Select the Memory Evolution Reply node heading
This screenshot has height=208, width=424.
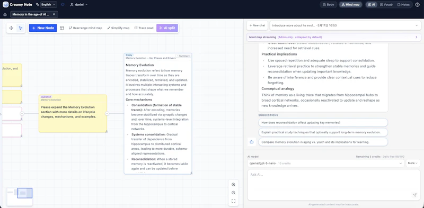[x=140, y=65]
